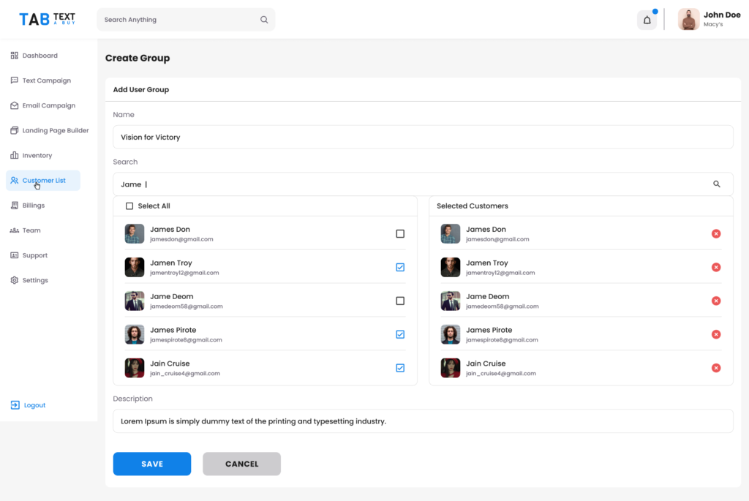Click the Inventory icon
Screen dimensions: 749x501
pyautogui.click(x=15, y=155)
